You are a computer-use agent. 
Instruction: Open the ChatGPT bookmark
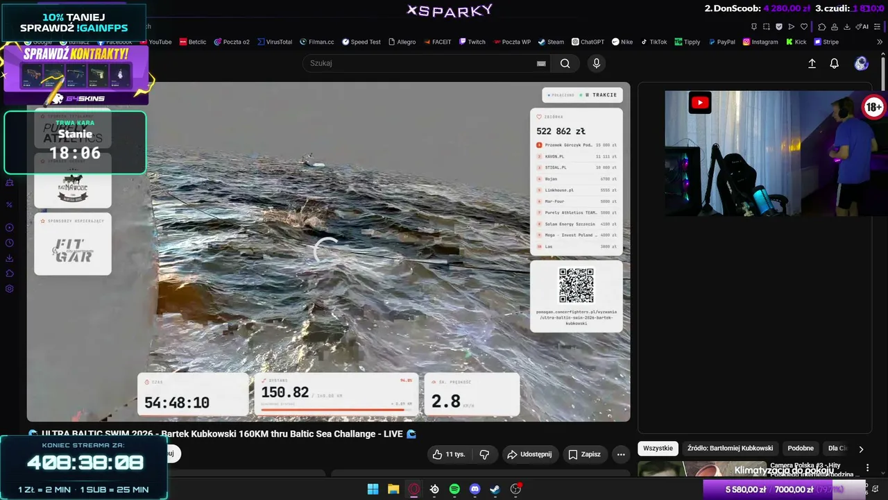(588, 42)
